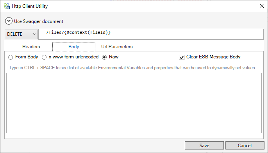Cancel and discard changes
268x153 pixels.
point(245,145)
